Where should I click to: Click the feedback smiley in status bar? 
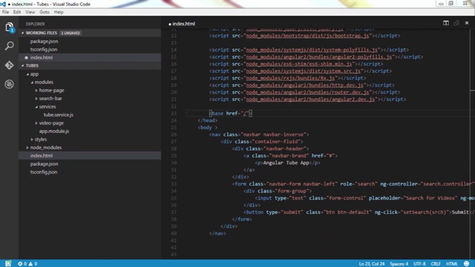click(x=467, y=264)
